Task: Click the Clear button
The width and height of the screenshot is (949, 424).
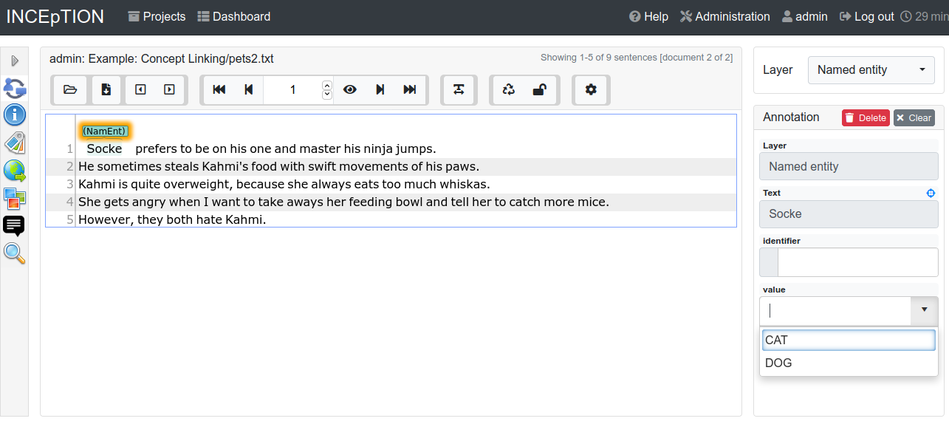Action: click(x=914, y=117)
